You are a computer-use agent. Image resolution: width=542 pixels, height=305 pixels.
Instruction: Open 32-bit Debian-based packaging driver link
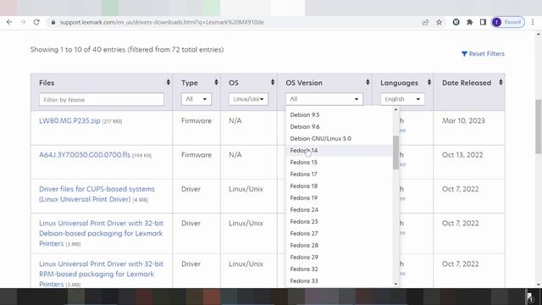(102, 234)
